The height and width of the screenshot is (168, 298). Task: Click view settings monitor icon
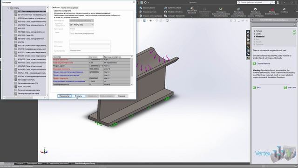(x=167, y=21)
